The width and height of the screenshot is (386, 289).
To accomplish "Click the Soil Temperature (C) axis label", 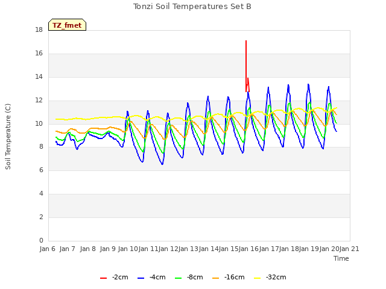I will coord(8,137).
